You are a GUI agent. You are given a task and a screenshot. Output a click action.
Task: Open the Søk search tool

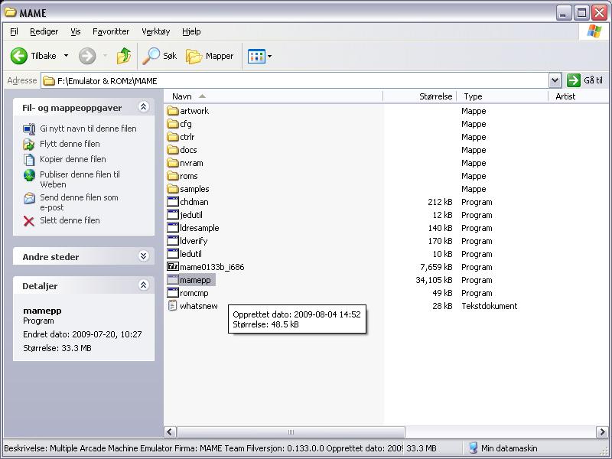coord(159,56)
